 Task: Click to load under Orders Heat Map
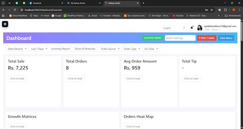point(133,126)
